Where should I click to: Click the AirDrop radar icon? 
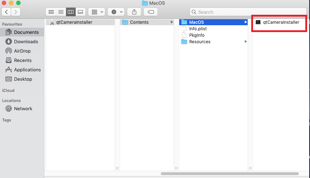[9, 51]
